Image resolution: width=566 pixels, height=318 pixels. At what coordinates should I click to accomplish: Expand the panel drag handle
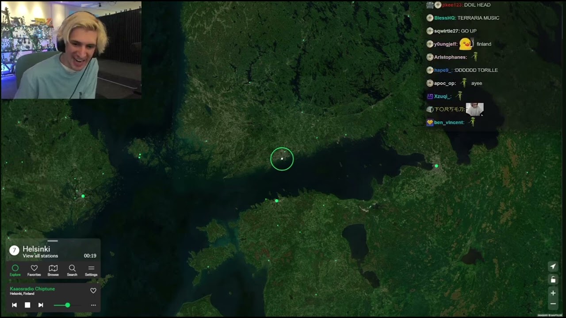pos(53,241)
